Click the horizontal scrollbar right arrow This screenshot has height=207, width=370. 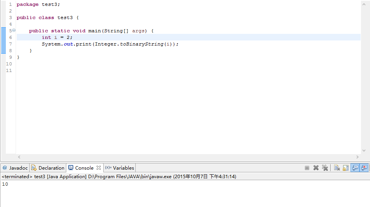[358, 157]
